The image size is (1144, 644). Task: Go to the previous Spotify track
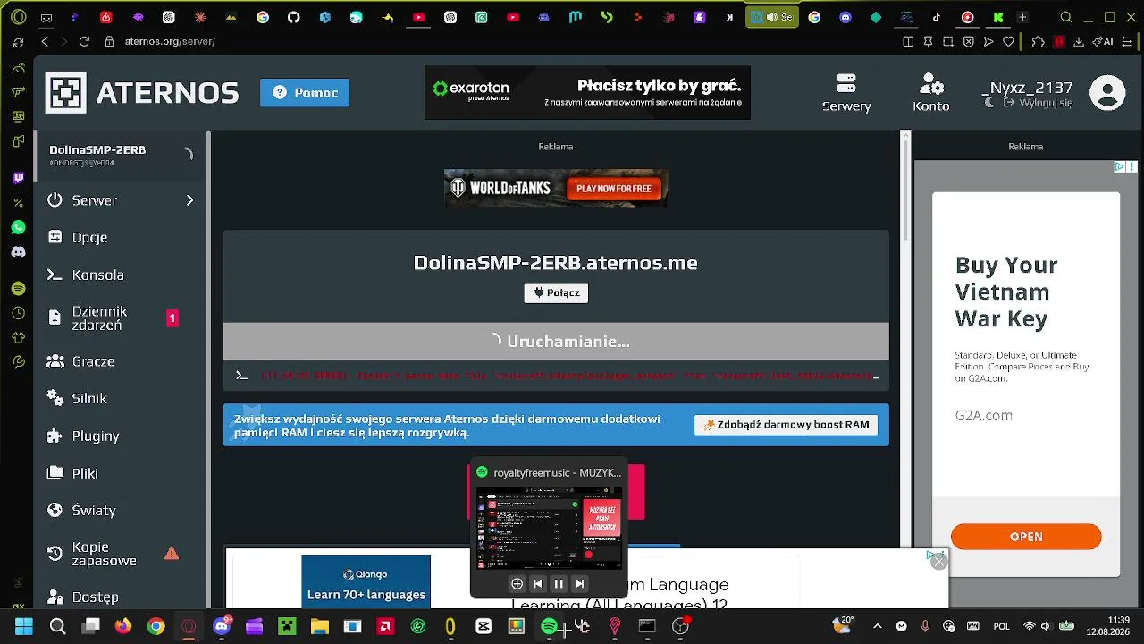[x=538, y=584]
